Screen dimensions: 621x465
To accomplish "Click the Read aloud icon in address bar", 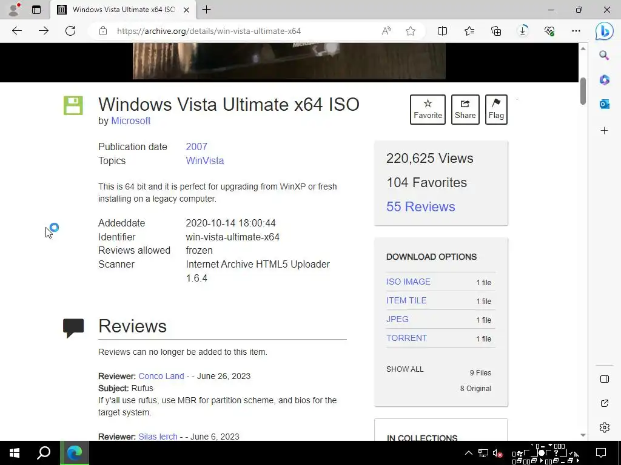I will tap(386, 31).
